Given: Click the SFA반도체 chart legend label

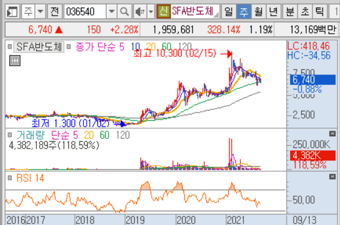Looking at the screenshot, I should point(39,47).
